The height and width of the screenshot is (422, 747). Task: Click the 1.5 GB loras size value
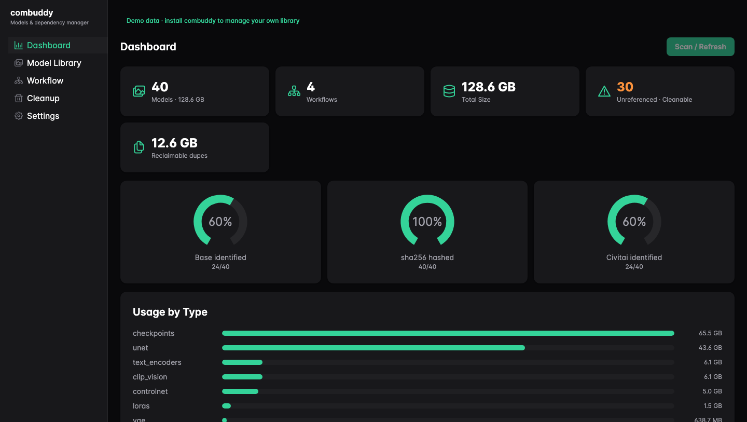(713, 406)
